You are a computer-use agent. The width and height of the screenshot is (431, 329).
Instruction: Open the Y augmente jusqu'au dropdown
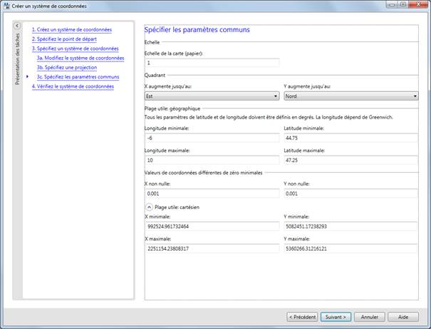(350, 96)
